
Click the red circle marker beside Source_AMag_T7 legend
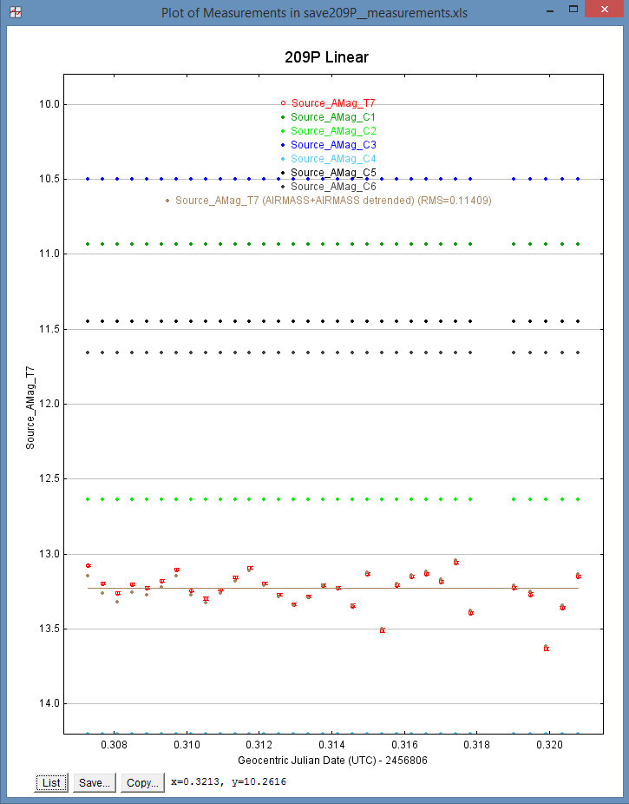283,103
